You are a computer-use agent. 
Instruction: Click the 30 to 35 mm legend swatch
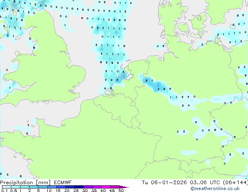[x=88, y=187]
